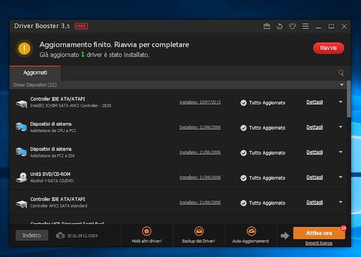Expand dropdown arrow for Controller AHCI SATA standard
Screen dimensions: 361x257
pyautogui.click(x=340, y=202)
